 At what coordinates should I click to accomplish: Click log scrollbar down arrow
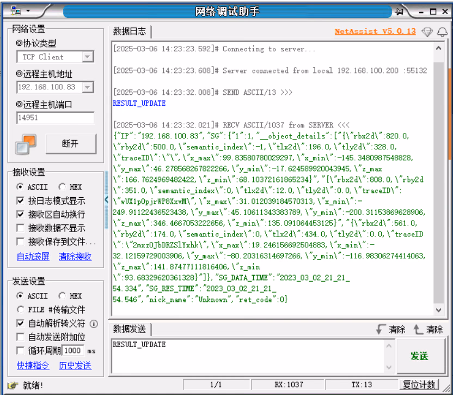pyautogui.click(x=438, y=310)
